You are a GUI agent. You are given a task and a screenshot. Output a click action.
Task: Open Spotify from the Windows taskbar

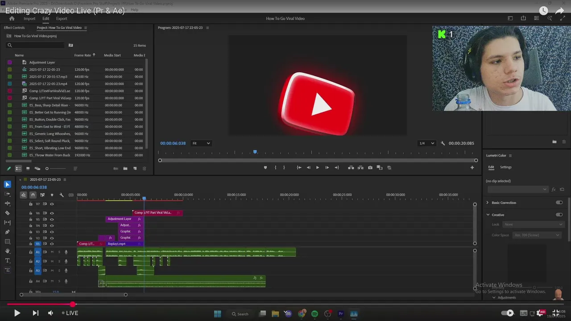pyautogui.click(x=314, y=314)
